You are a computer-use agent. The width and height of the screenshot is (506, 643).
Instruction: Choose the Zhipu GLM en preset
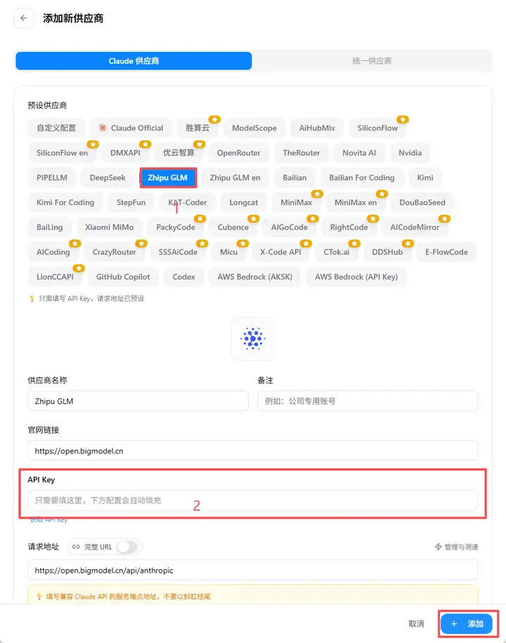tap(235, 178)
